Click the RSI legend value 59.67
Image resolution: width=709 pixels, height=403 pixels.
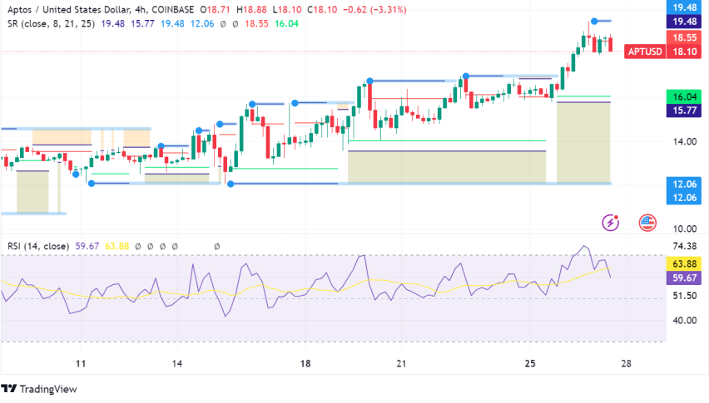[87, 246]
